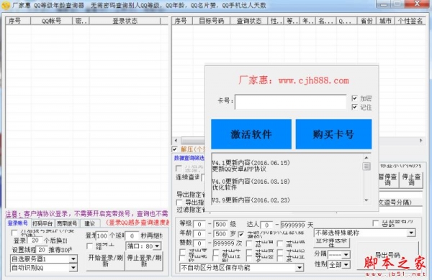Click the 停止查询 button
Viewport: 432px width, 280px height.
coord(411,179)
